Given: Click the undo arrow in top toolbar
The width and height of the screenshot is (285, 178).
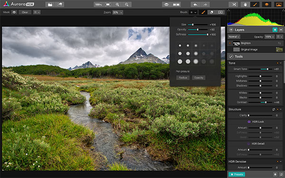Looking at the screenshot, I should (x=195, y=4).
